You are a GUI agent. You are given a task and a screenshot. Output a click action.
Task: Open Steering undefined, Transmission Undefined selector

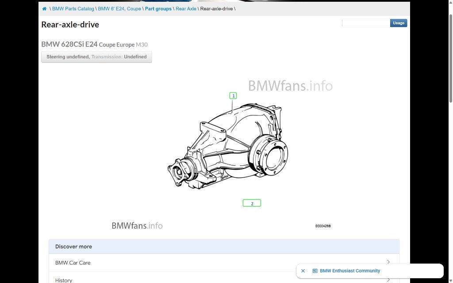point(96,57)
